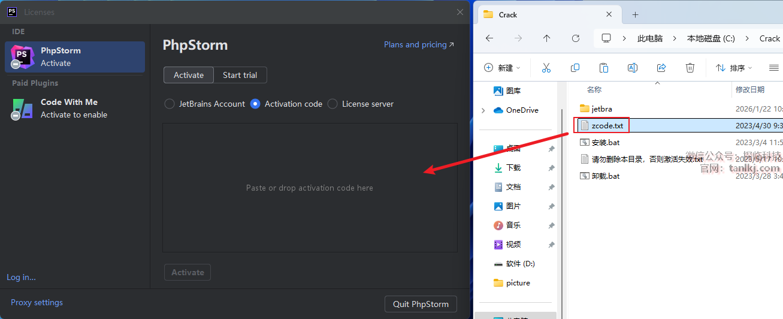Expand the OneDrive tree node arrow

[483, 110]
